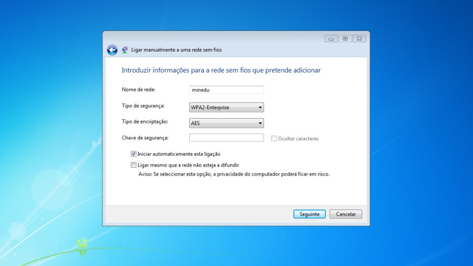
Task: Tick "Ligar mesmo que a rede não esteja a difundir"
Action: pyautogui.click(x=133, y=165)
